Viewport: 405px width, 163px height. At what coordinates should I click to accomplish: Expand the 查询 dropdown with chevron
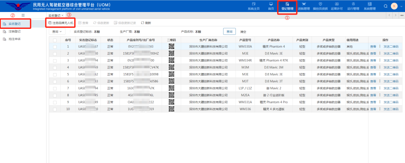pos(57,32)
